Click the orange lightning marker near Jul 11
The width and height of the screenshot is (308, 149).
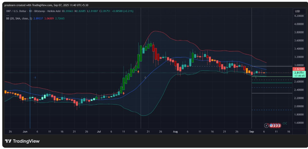(123, 93)
